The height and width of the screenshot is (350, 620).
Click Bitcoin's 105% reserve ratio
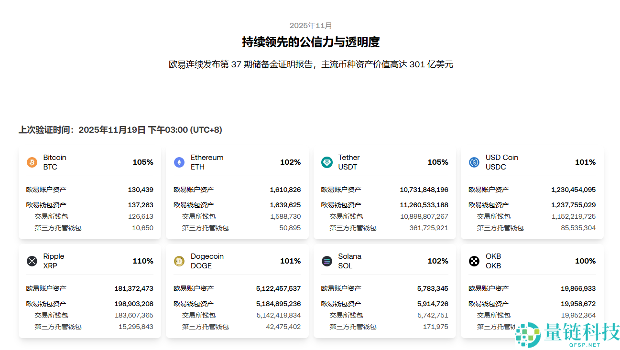[x=143, y=162]
